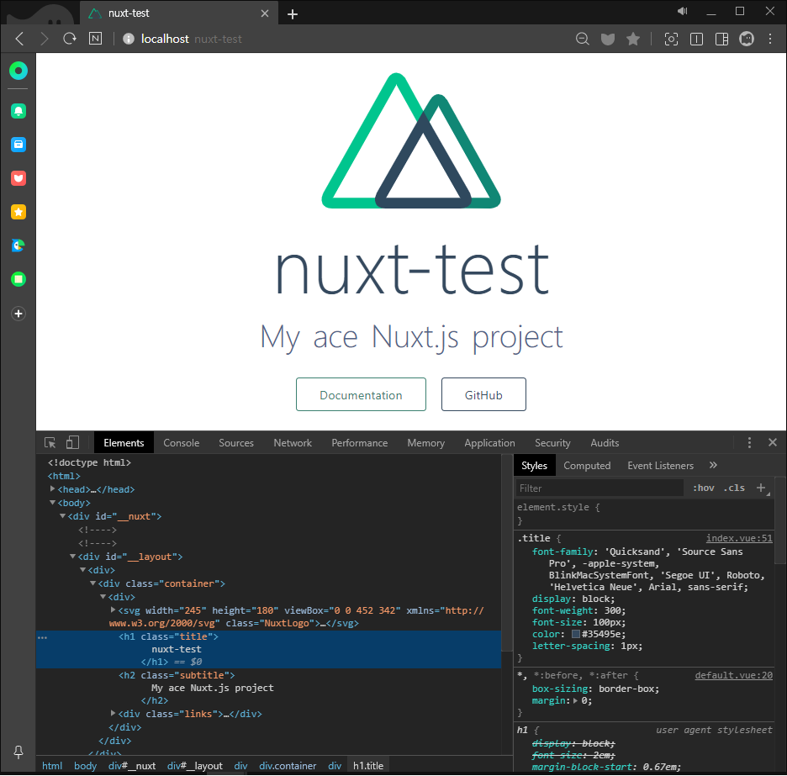Screen dimensions: 787x776
Task: Open the Brave shields icon
Action: (608, 40)
